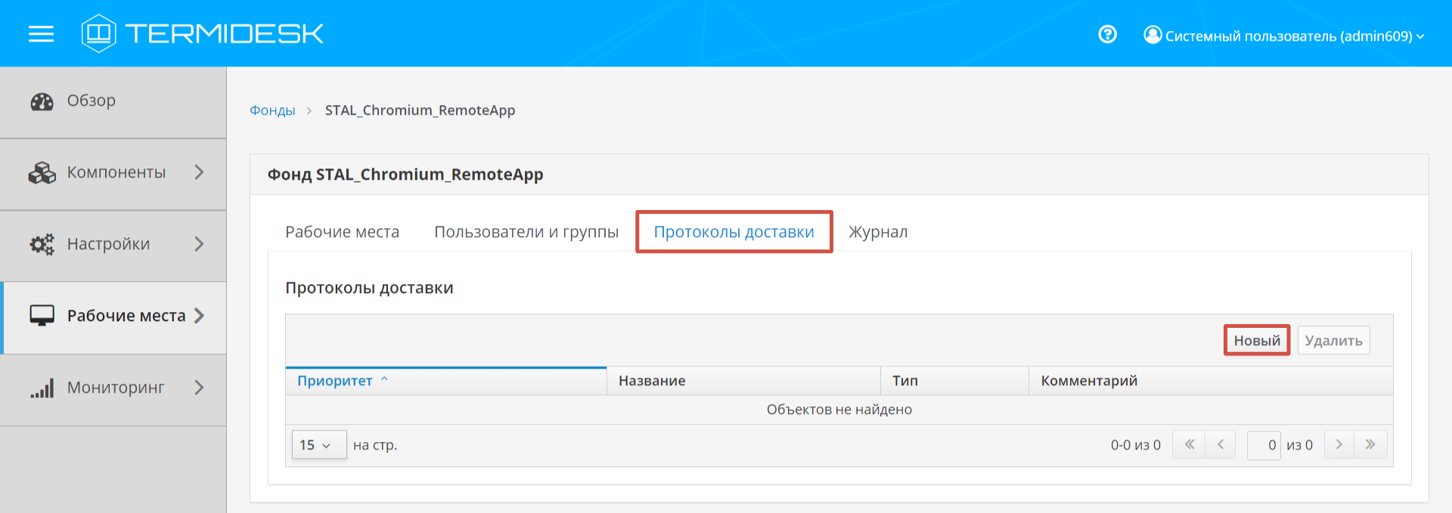Switch to the Журнал tab
This screenshot has height=513, width=1452.
click(x=877, y=232)
